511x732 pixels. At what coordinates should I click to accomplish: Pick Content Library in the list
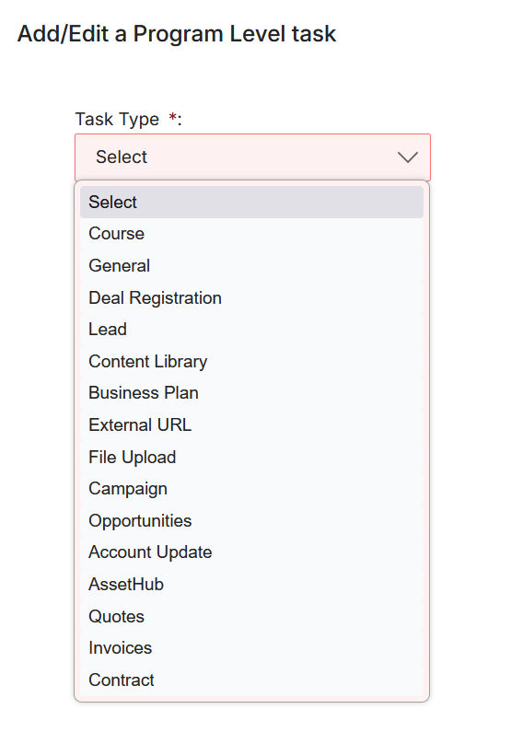251,361
